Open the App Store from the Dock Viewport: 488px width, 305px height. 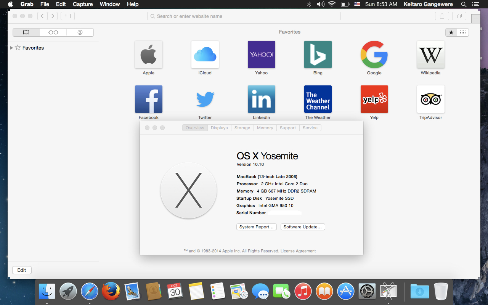pos(346,292)
